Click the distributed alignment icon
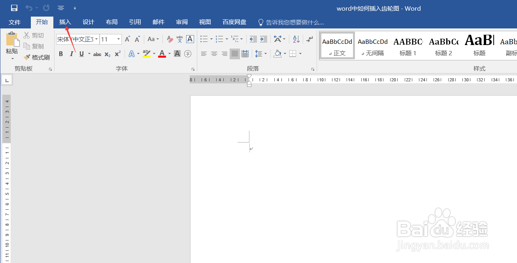This screenshot has width=517, height=263. [245, 54]
